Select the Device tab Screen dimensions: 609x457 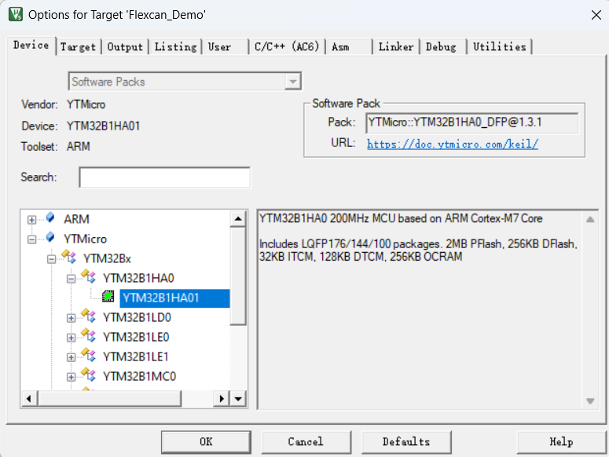click(x=31, y=46)
